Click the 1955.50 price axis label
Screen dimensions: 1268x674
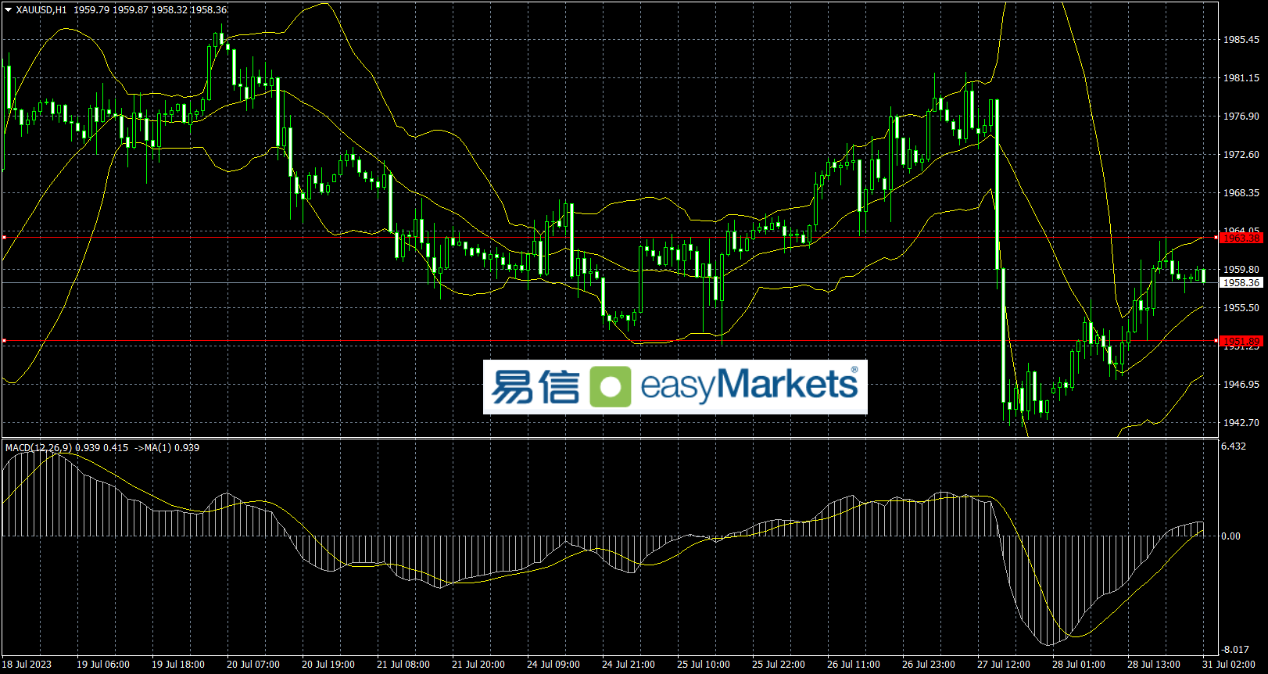tap(1241, 308)
